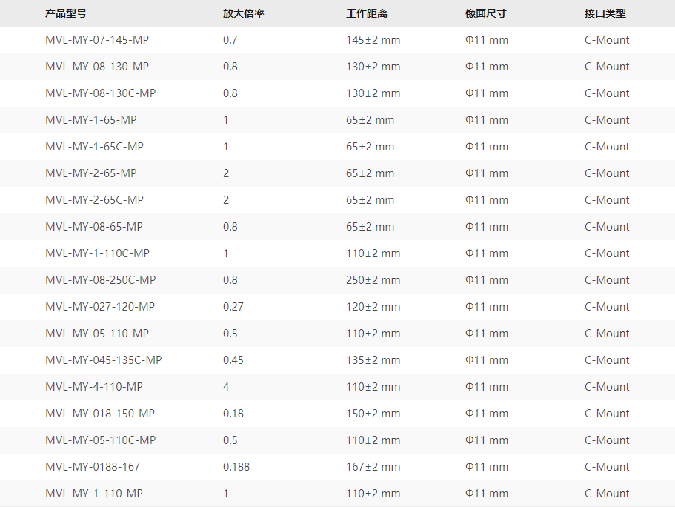
Task: Click the MVL-MY-045-135C-MP product name
Action: point(103,360)
